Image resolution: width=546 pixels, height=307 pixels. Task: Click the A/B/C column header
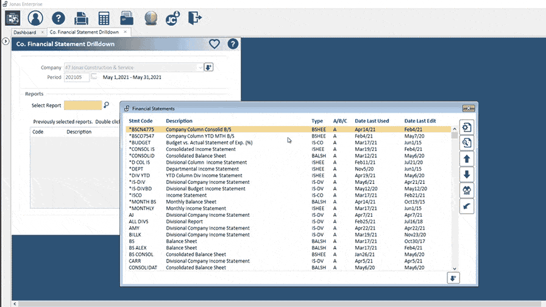(x=340, y=121)
